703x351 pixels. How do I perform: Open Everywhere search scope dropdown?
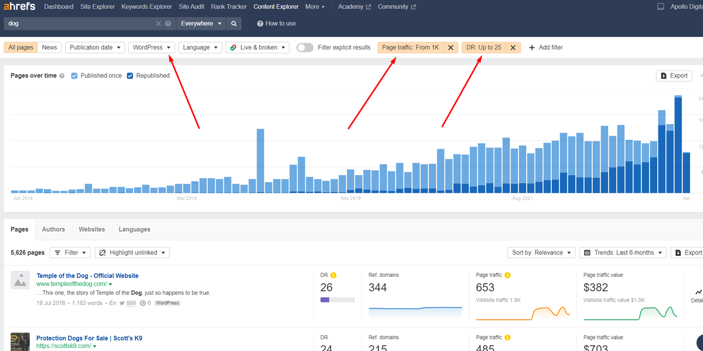pos(202,23)
